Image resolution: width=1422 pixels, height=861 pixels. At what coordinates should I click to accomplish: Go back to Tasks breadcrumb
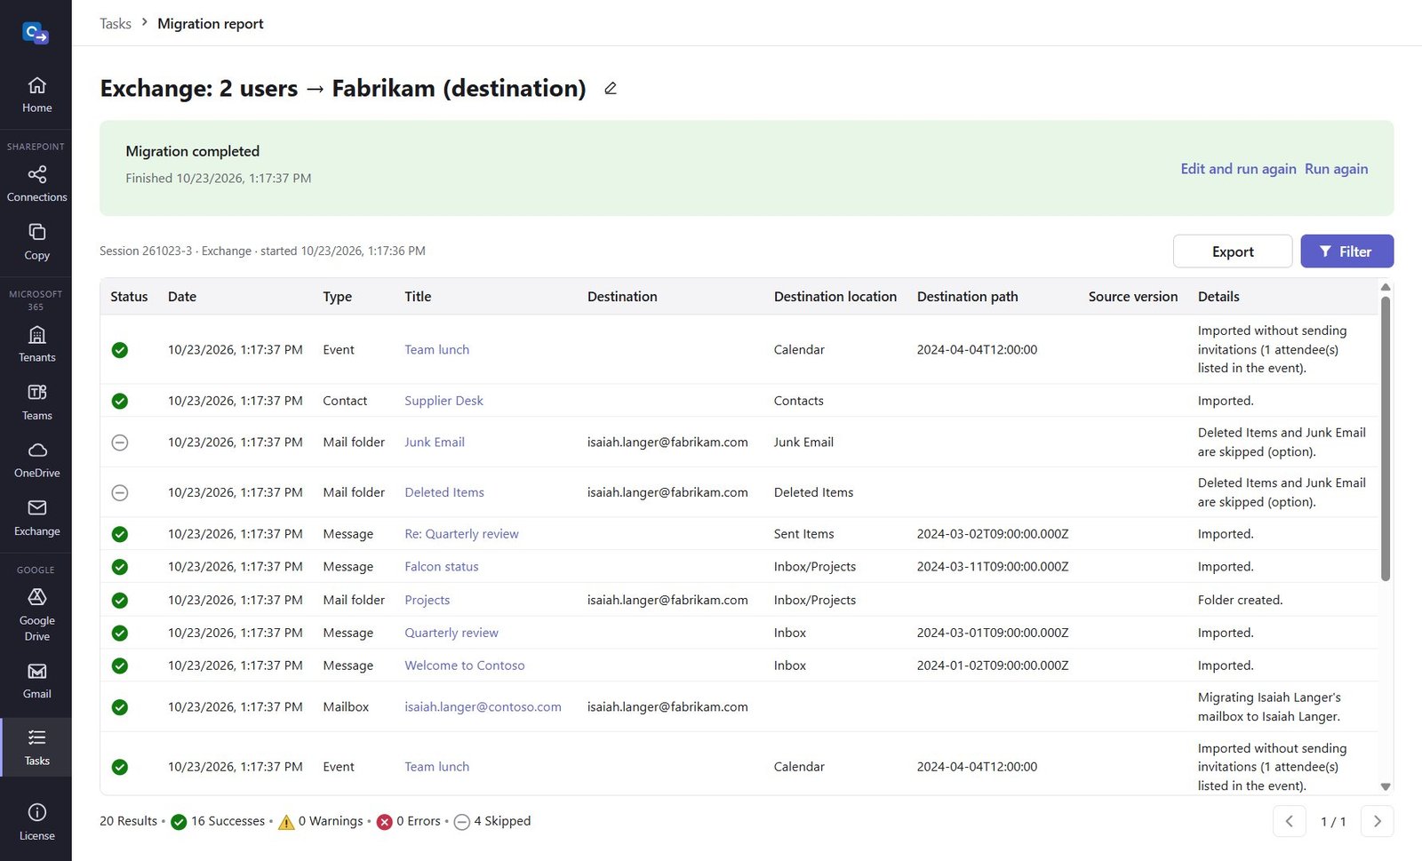click(x=116, y=23)
